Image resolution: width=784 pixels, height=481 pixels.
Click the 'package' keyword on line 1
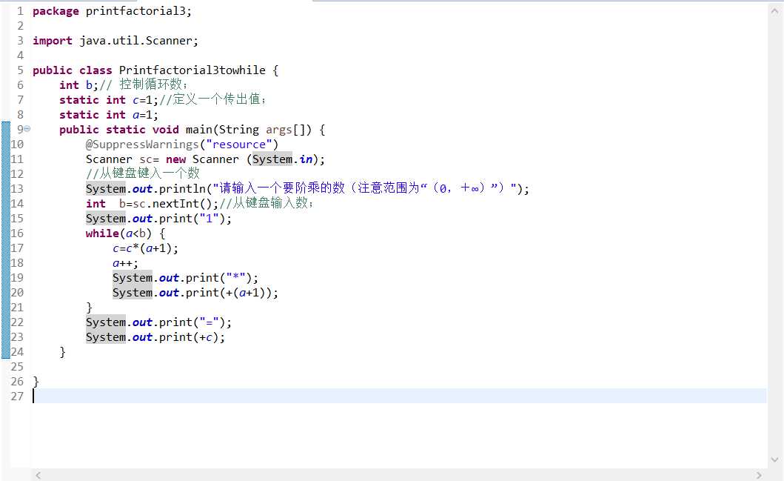(56, 11)
